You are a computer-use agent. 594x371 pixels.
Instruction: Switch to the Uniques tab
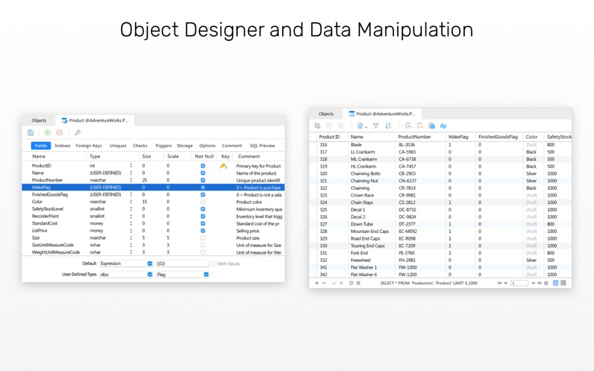[118, 145]
